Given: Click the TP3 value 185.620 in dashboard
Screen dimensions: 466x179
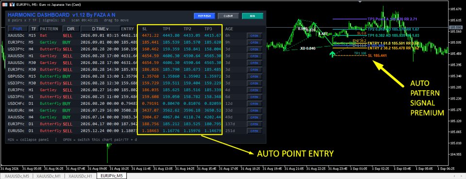Looking at the screenshot, I should pos(213,43).
